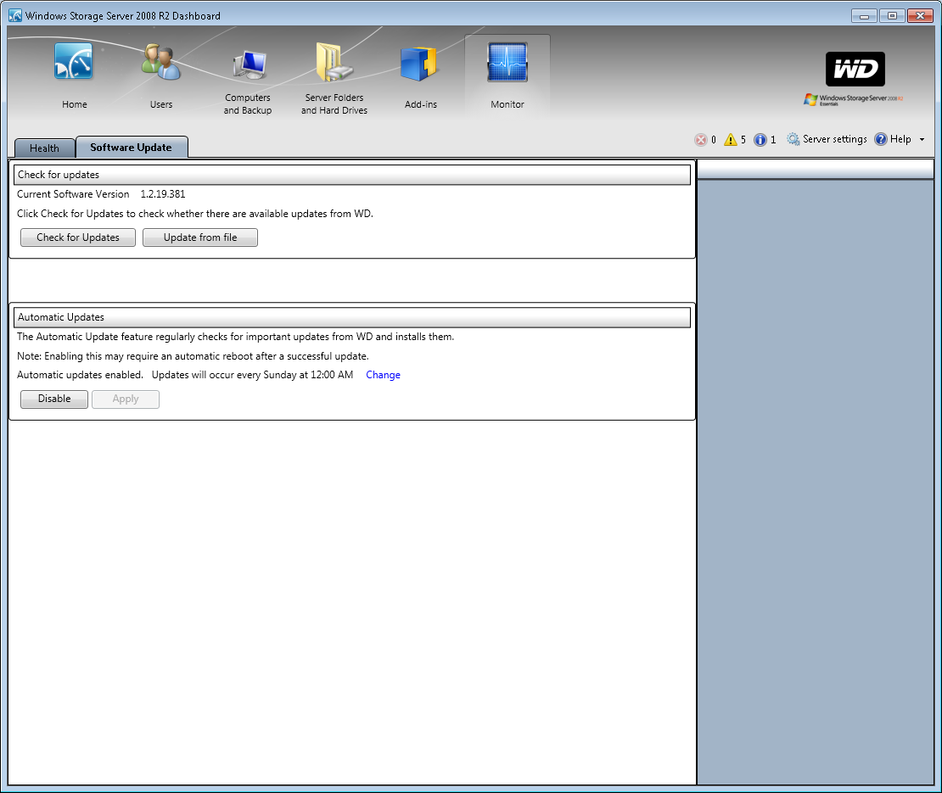Viewport: 942px width, 793px height.
Task: Click the Change schedule link
Action: (x=383, y=375)
